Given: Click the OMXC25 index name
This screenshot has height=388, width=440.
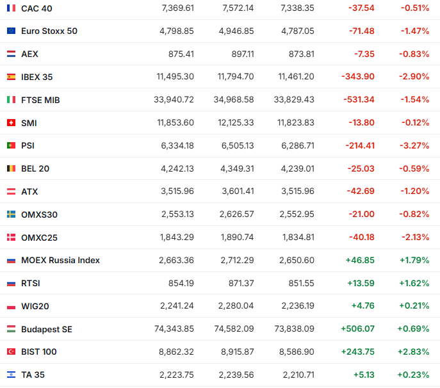Looking at the screenshot, I should (x=39, y=238).
